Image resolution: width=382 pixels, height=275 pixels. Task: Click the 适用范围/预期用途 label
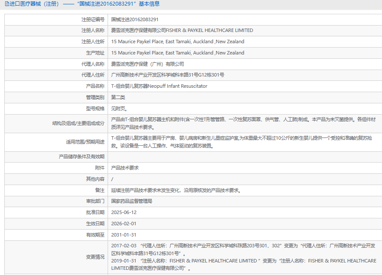[85, 142]
